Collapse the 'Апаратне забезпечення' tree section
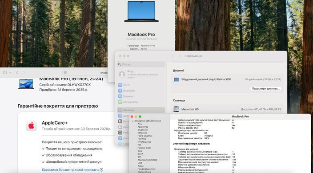The height and width of the screenshot is (173, 313). click(132, 121)
